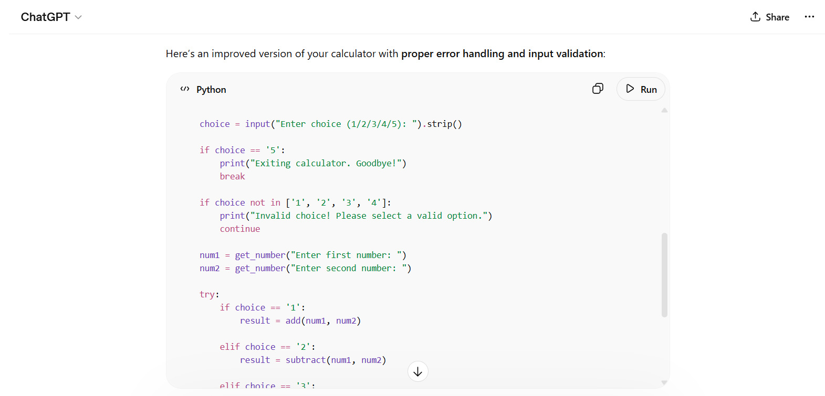This screenshot has height=396, width=825.
Task: Copy the Python code block
Action: pyautogui.click(x=598, y=89)
